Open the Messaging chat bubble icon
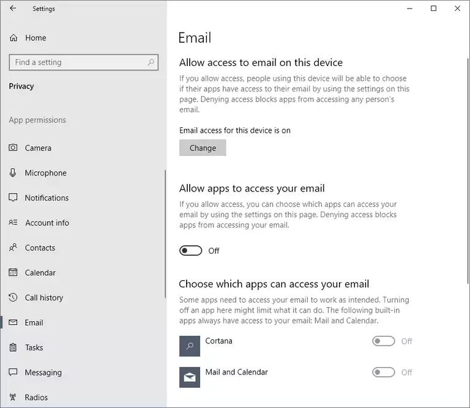 click(13, 373)
